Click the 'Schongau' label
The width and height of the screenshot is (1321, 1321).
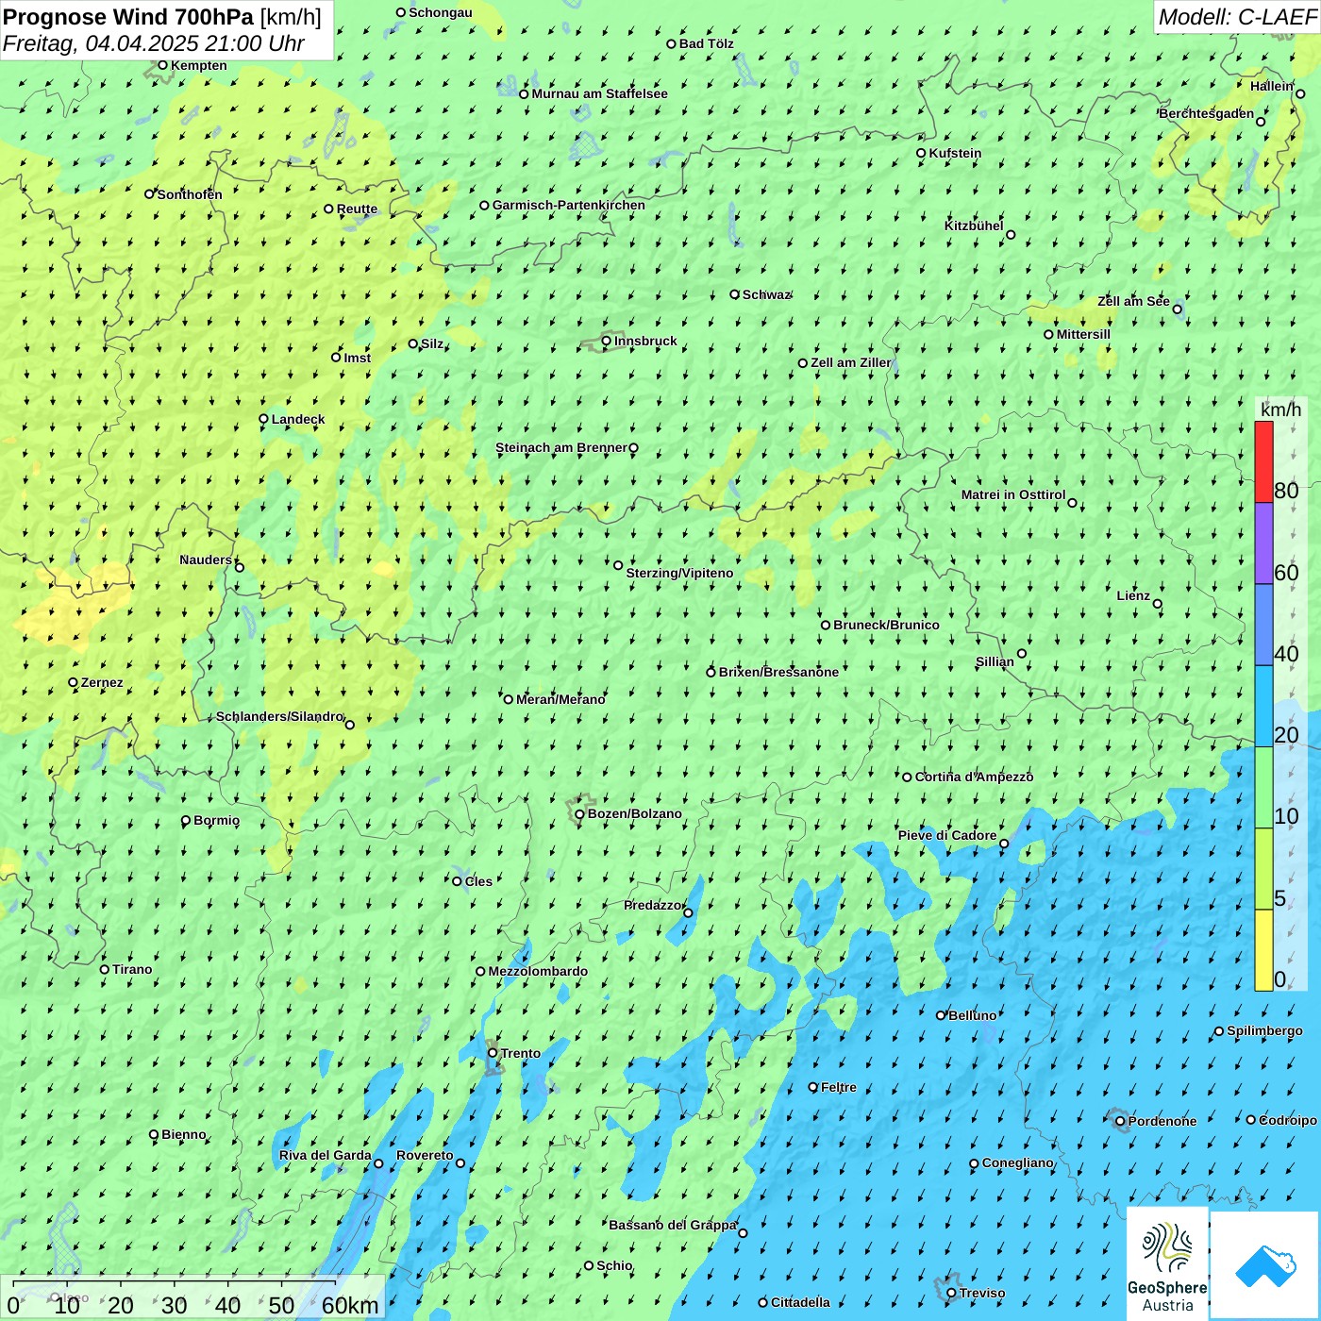(441, 12)
